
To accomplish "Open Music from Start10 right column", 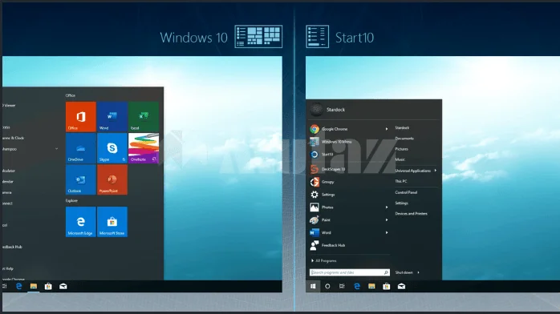I will [400, 159].
